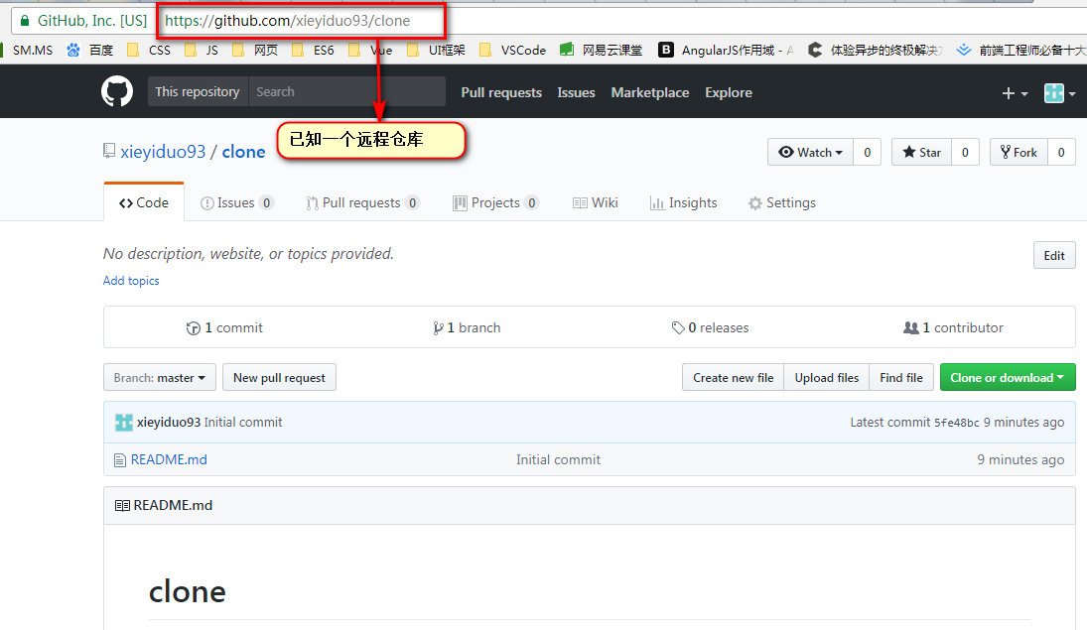Click the lock icon in address bar
Image resolution: width=1087 pixels, height=630 pixels.
coord(25,21)
